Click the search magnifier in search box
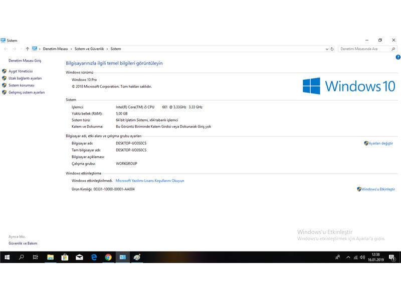Screen dimensions: 401x300 (393, 48)
